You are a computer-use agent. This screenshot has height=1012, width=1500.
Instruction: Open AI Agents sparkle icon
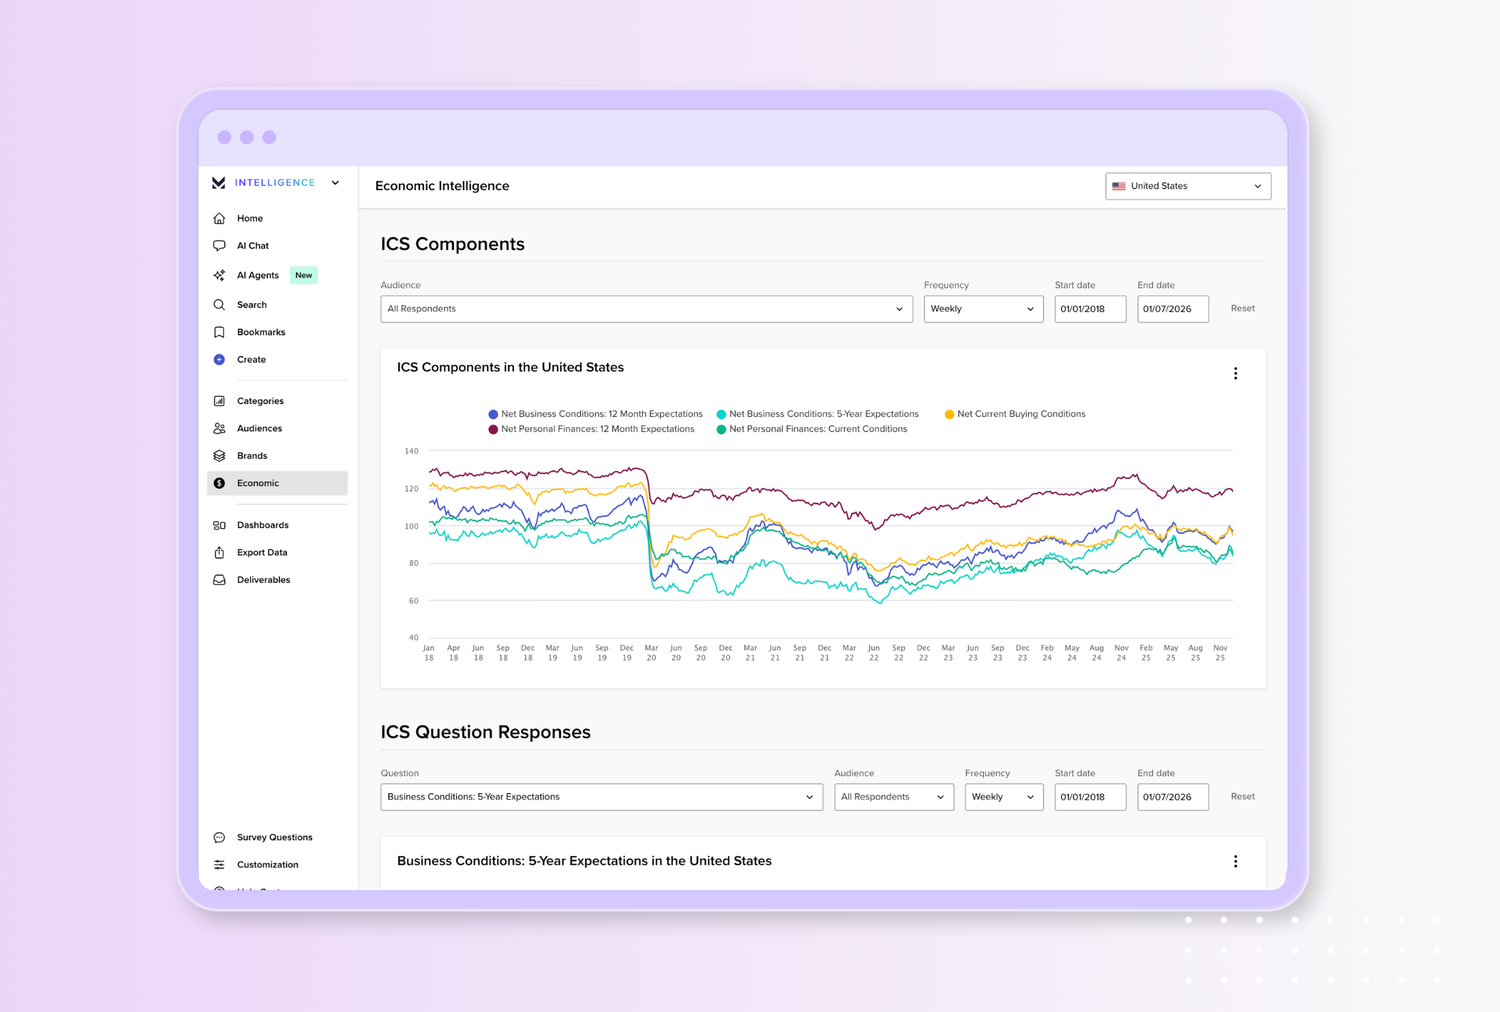click(x=219, y=275)
